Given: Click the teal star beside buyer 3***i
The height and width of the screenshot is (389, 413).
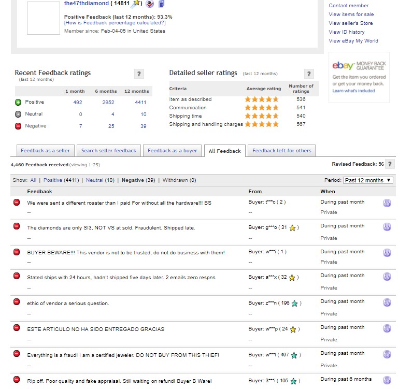Looking at the screenshot, I should (293, 381).
